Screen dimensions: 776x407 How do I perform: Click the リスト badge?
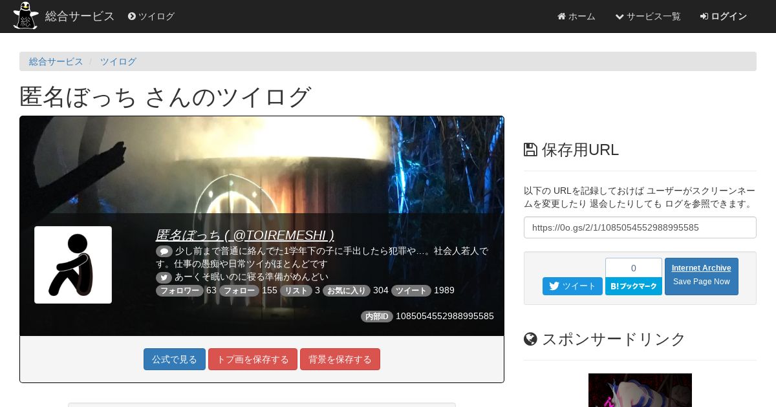296,291
